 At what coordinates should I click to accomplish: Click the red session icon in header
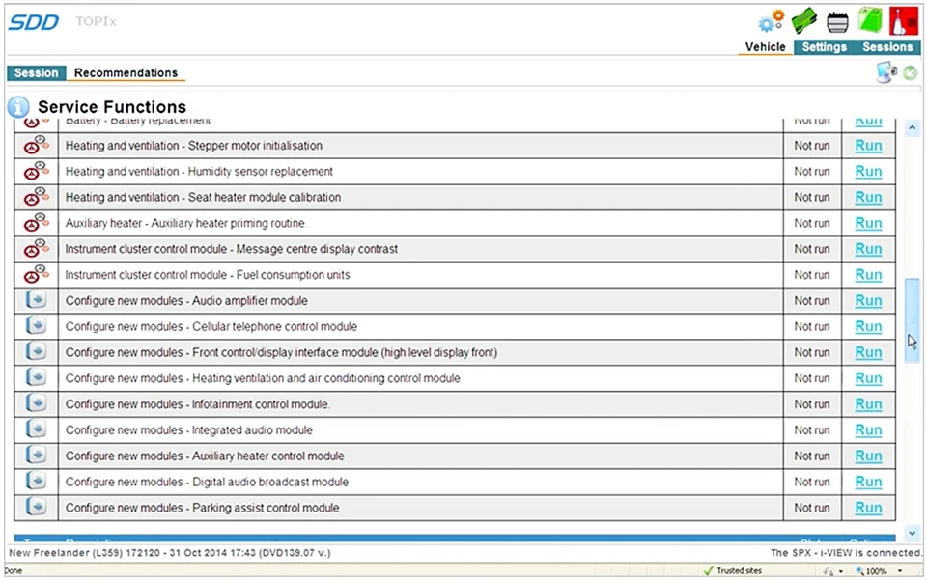click(x=904, y=20)
